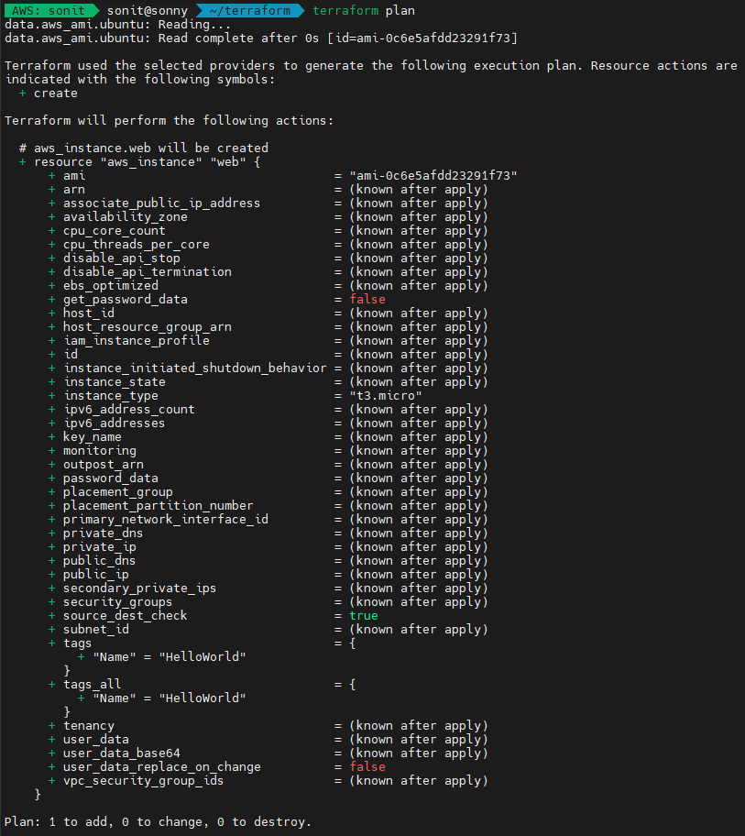Click the "password_data" attribute
745x836 pixels.
111,478
